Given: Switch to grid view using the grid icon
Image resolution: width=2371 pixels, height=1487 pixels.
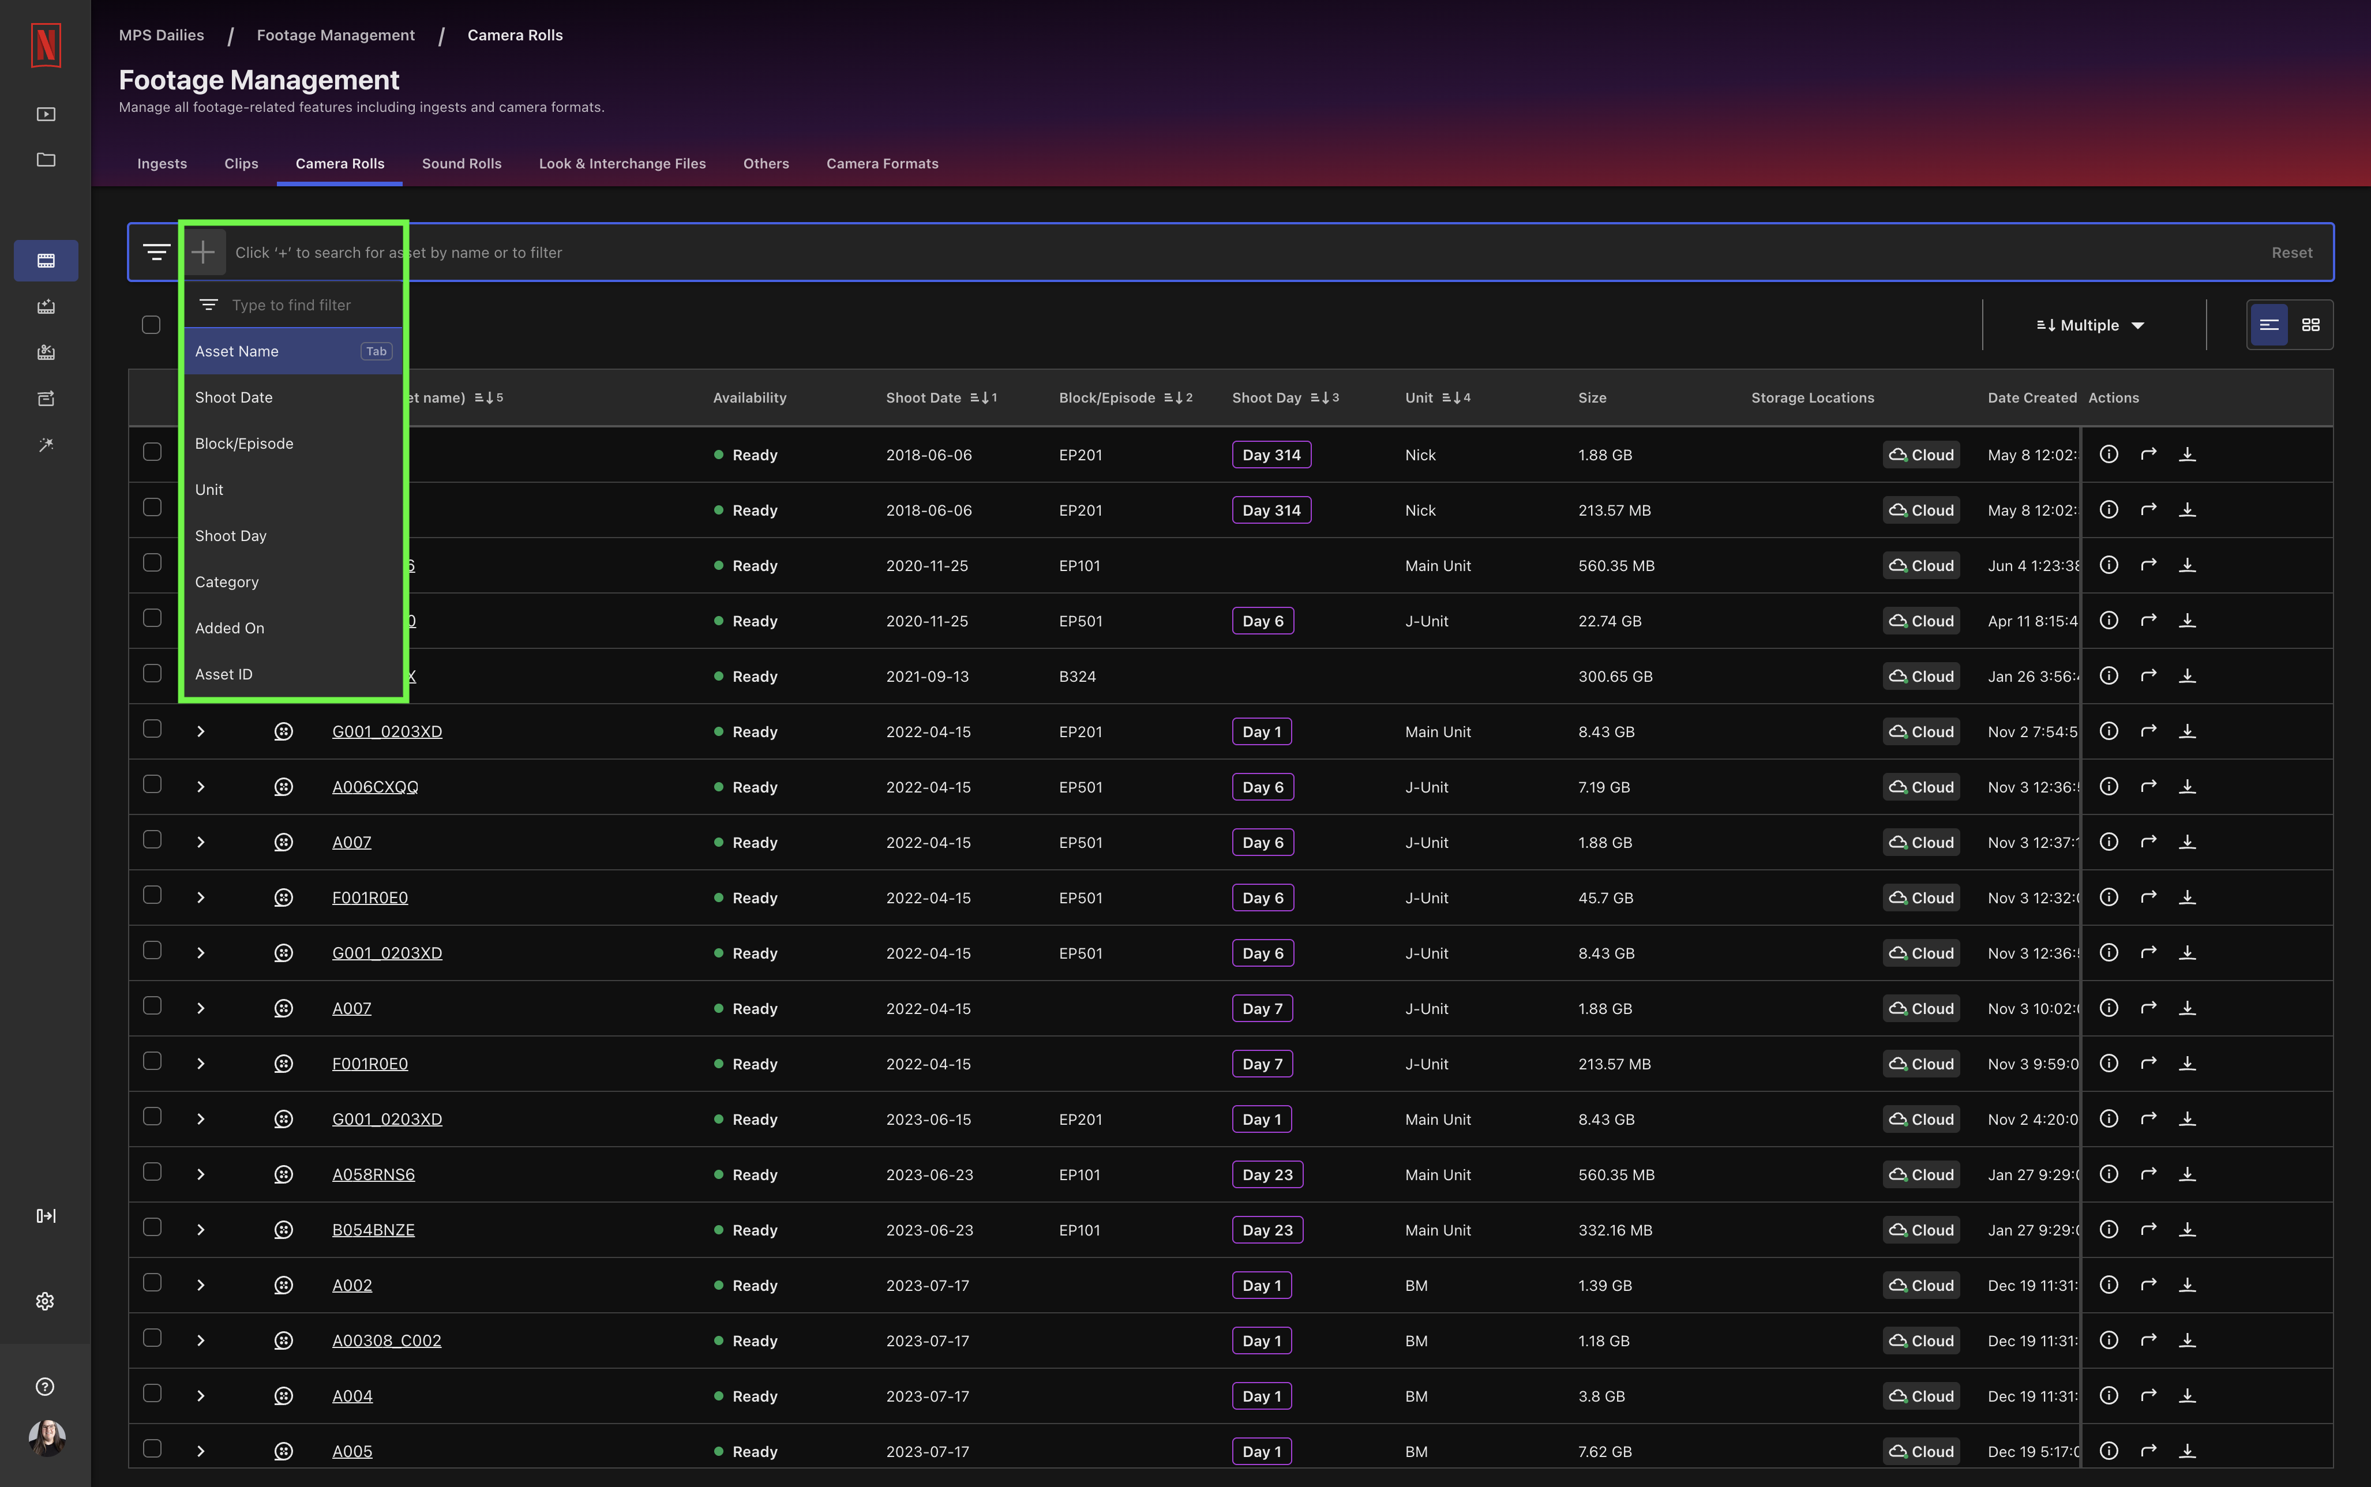Looking at the screenshot, I should click(2311, 325).
